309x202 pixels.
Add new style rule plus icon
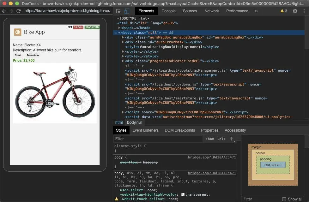pyautogui.click(x=232, y=139)
